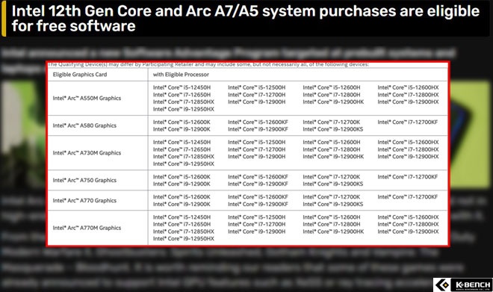Screen dimensions: 493x292
Task: Click the KBENCH watermark text
Action: point(471,285)
